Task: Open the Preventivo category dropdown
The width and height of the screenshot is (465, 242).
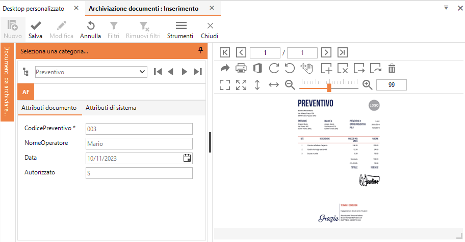Action: point(142,72)
